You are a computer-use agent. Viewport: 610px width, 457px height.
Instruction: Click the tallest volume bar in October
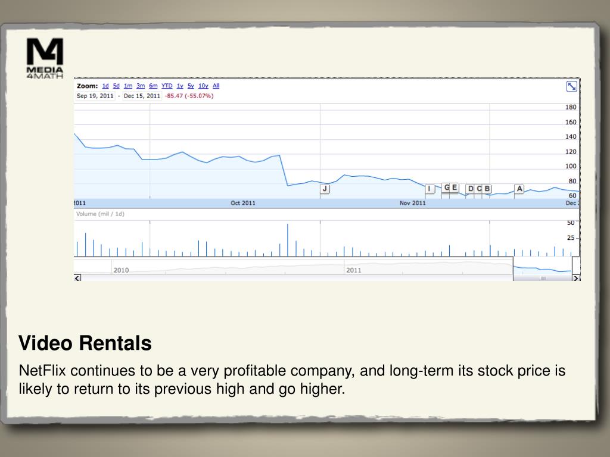[x=288, y=240]
